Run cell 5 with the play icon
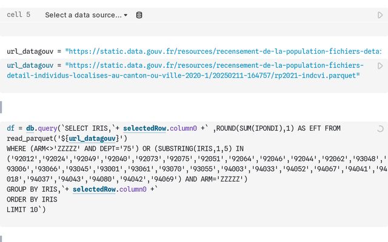388x242 pixels. point(380,15)
